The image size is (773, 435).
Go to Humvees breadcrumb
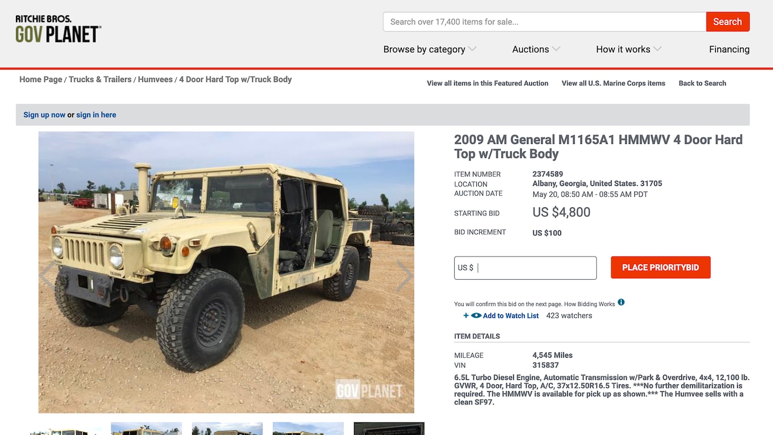(x=155, y=80)
